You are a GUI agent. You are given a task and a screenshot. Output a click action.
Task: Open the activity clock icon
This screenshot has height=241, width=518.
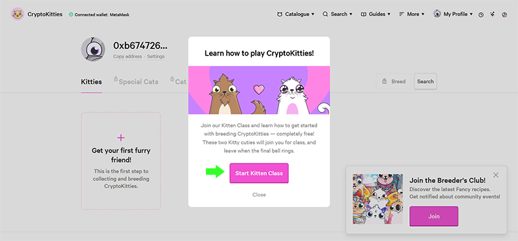pyautogui.click(x=481, y=14)
